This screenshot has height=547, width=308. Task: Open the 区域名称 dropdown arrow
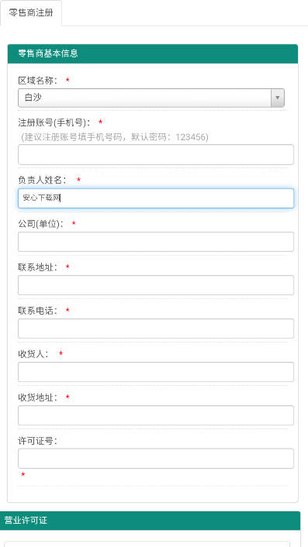[278, 98]
